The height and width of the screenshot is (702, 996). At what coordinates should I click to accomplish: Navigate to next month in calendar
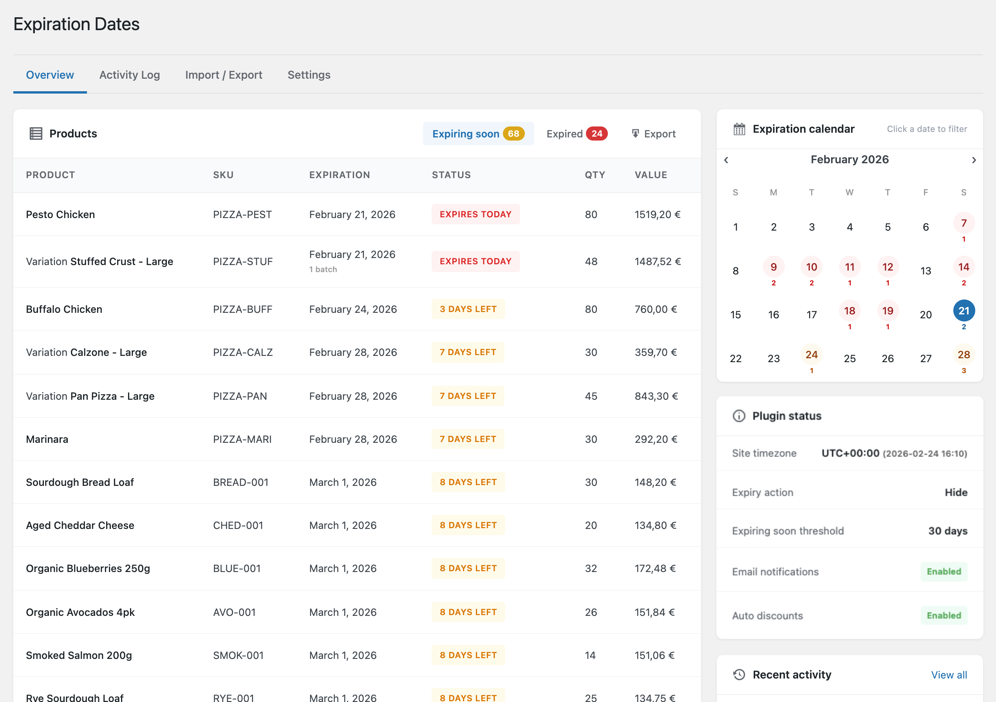pyautogui.click(x=974, y=160)
